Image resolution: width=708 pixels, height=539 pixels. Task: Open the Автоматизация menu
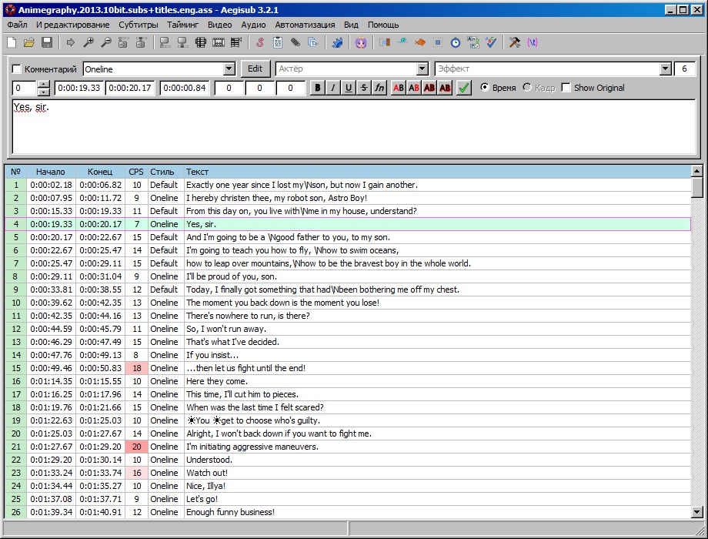click(305, 25)
